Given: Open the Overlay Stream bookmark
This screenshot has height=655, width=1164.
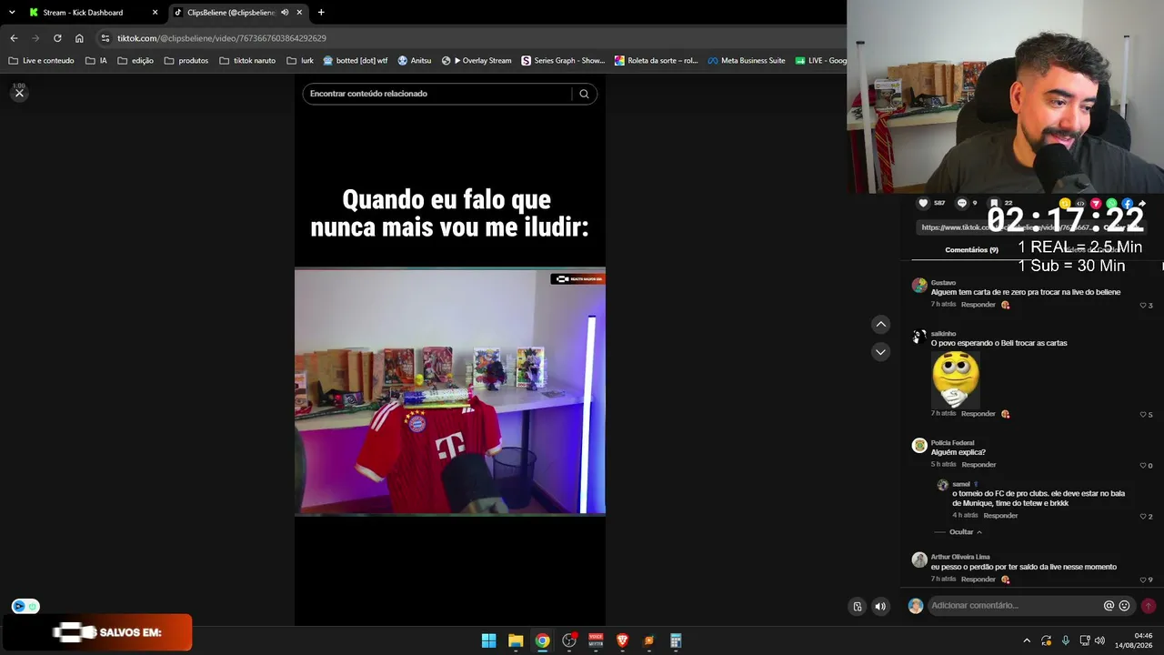Looking at the screenshot, I should (x=477, y=61).
